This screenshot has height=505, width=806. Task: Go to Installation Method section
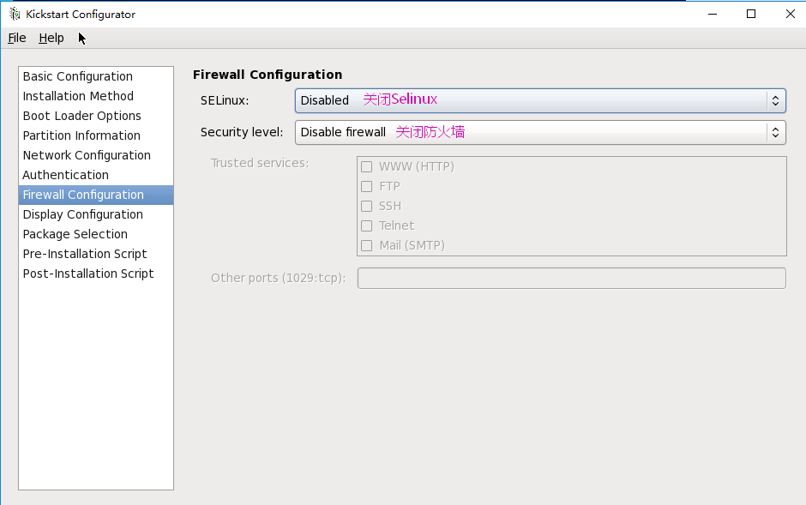pos(79,96)
